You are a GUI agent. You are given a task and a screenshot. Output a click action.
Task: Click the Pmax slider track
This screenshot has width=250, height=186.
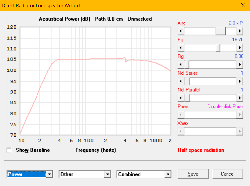pos(210,115)
